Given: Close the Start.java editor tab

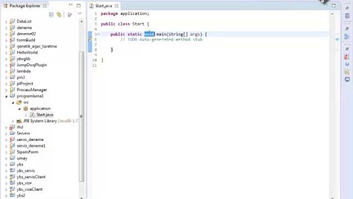Looking at the screenshot, I should [116, 6].
